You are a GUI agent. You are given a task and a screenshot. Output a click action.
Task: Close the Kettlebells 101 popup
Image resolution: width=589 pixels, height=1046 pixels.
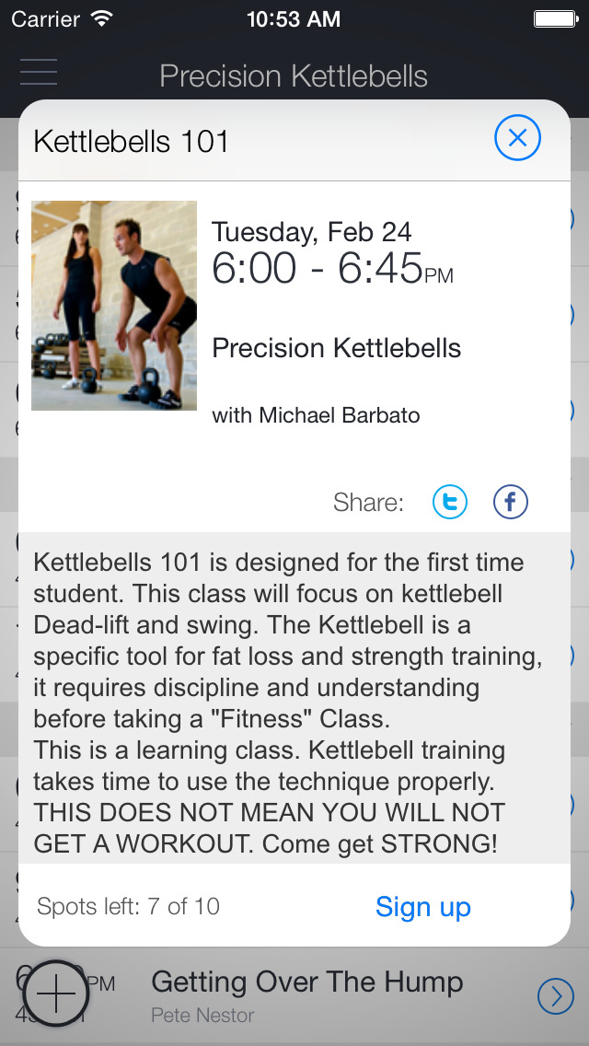coord(517,139)
